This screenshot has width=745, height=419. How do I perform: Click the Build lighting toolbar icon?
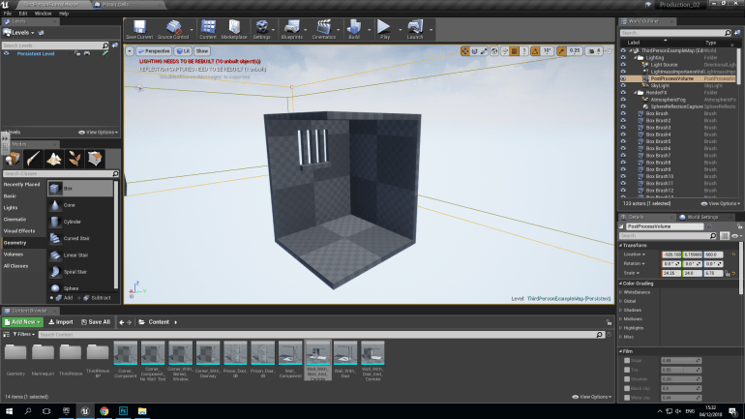pos(353,27)
